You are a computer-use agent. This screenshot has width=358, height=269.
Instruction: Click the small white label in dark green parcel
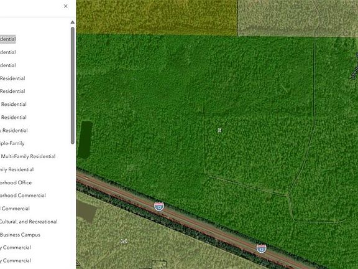[x=219, y=130]
